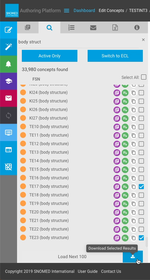This screenshot has width=150, height=280.
Task: Click the crossed-out grid icon in sidebar
Action: (9, 167)
